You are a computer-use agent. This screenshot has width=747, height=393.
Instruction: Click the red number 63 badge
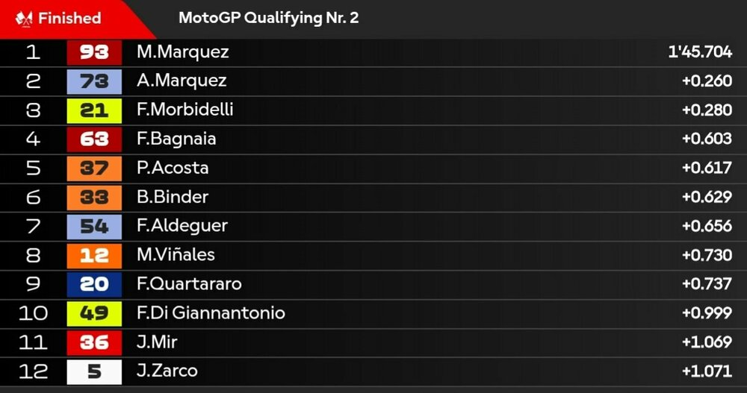[x=94, y=139]
